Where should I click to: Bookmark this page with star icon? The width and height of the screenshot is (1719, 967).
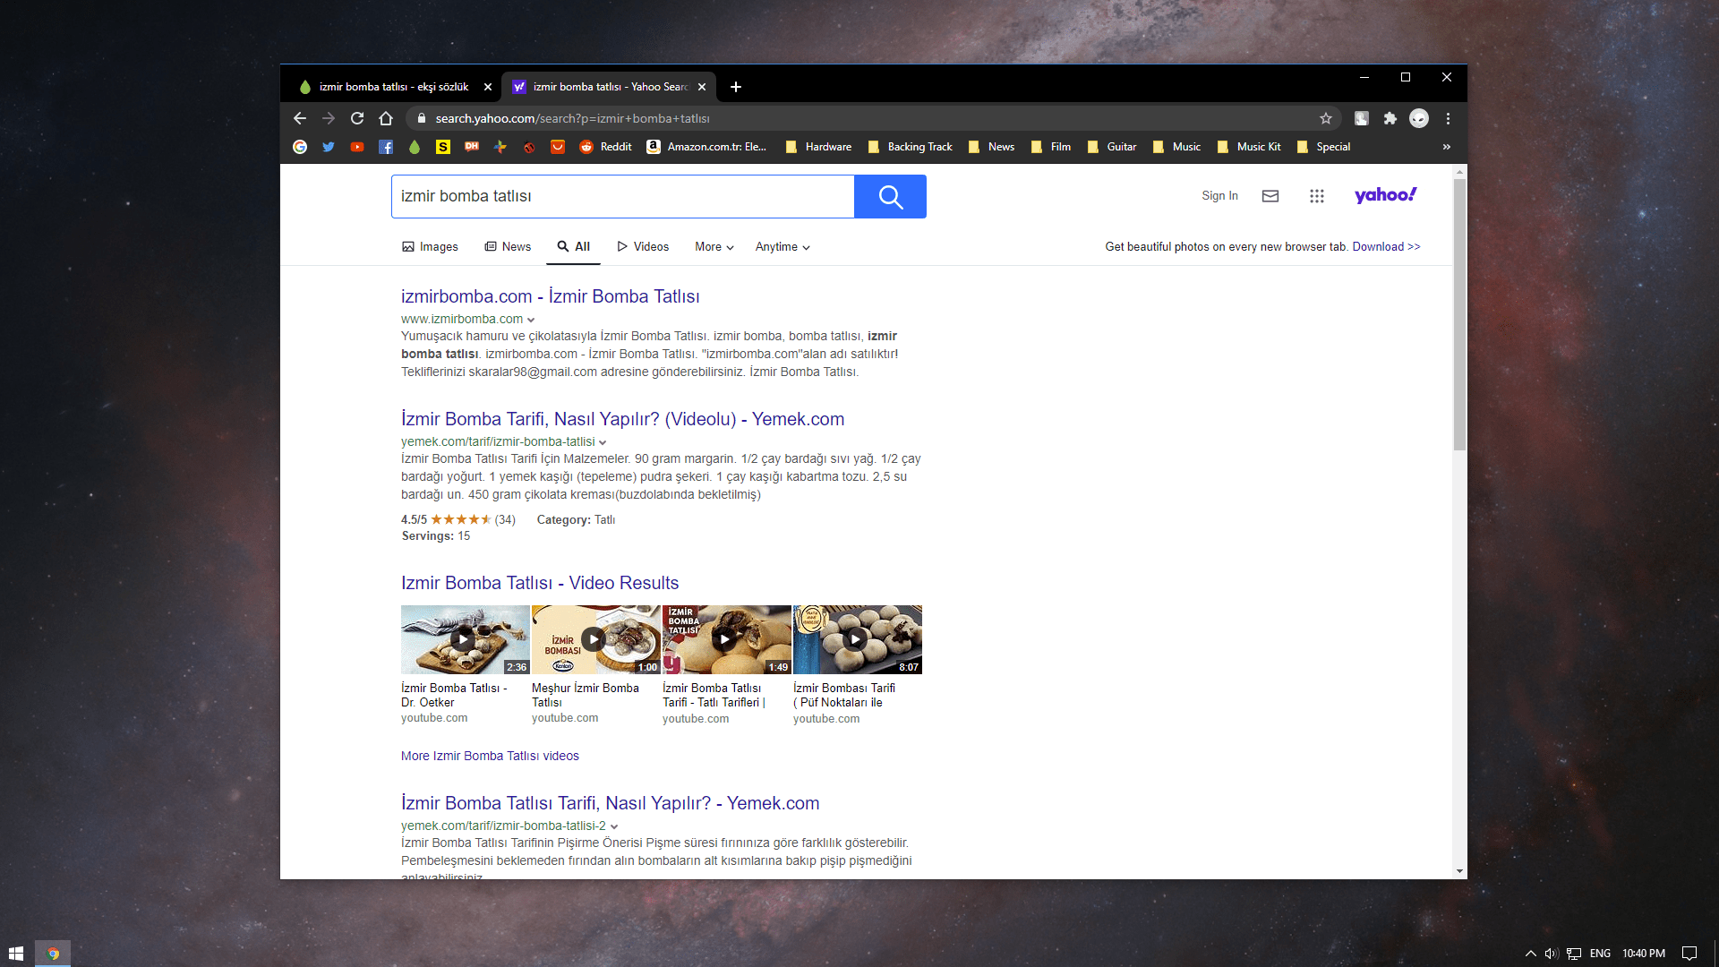pos(1326,118)
